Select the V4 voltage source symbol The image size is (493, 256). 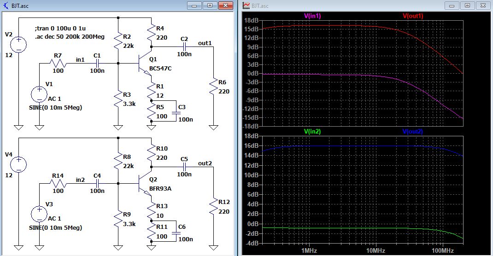[x=18, y=164]
